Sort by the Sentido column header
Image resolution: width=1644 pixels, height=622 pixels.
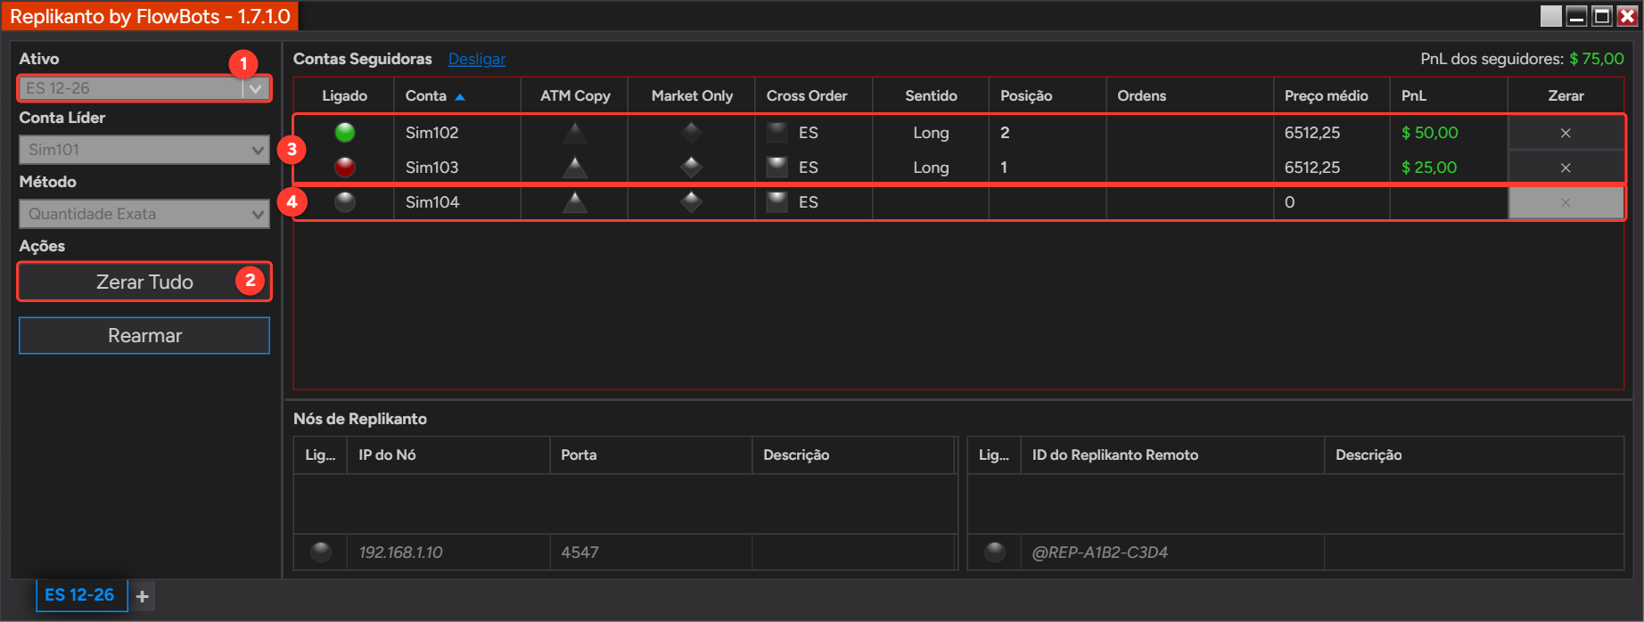coord(931,95)
